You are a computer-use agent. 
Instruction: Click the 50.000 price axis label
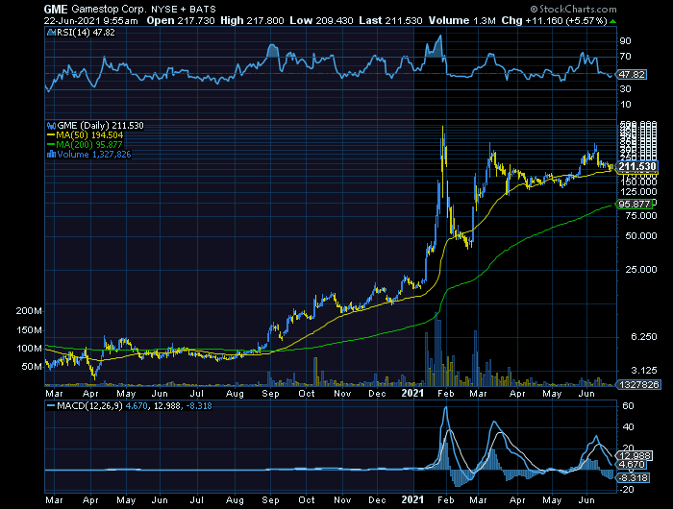641,236
